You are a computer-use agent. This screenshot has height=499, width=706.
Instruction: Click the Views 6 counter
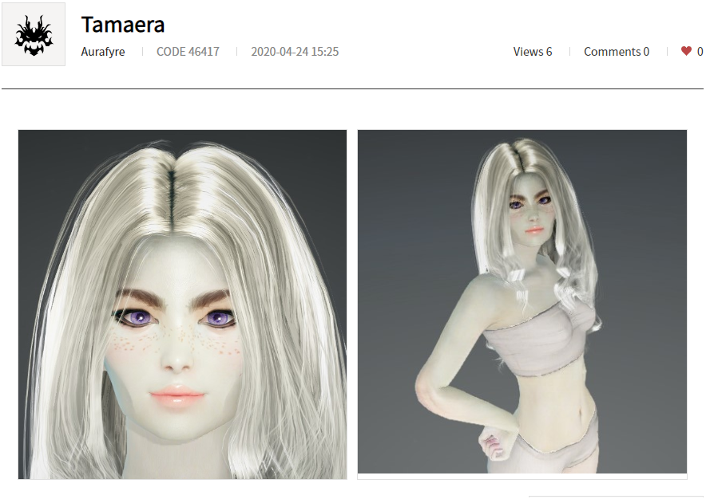pyautogui.click(x=533, y=52)
